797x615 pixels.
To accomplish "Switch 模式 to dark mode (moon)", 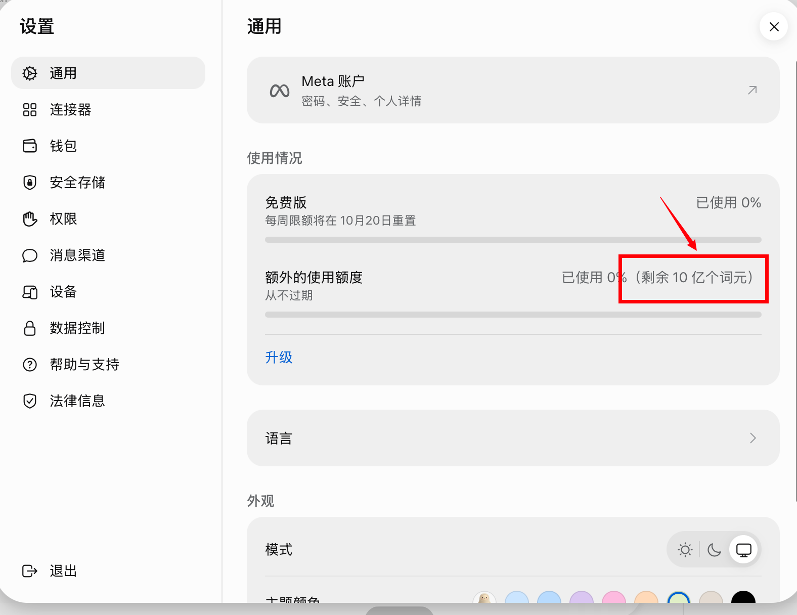I will pos(714,549).
